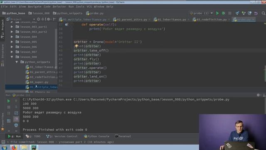Image resolution: width=266 pixels, height=150 pixels.
Task: Collapse the python_snippets folder
Action: point(17,62)
